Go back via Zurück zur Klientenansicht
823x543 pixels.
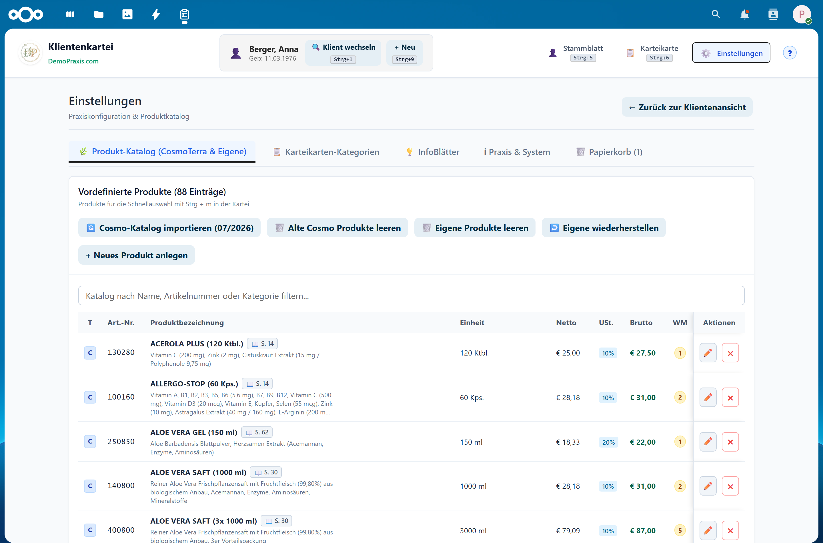[x=687, y=107]
